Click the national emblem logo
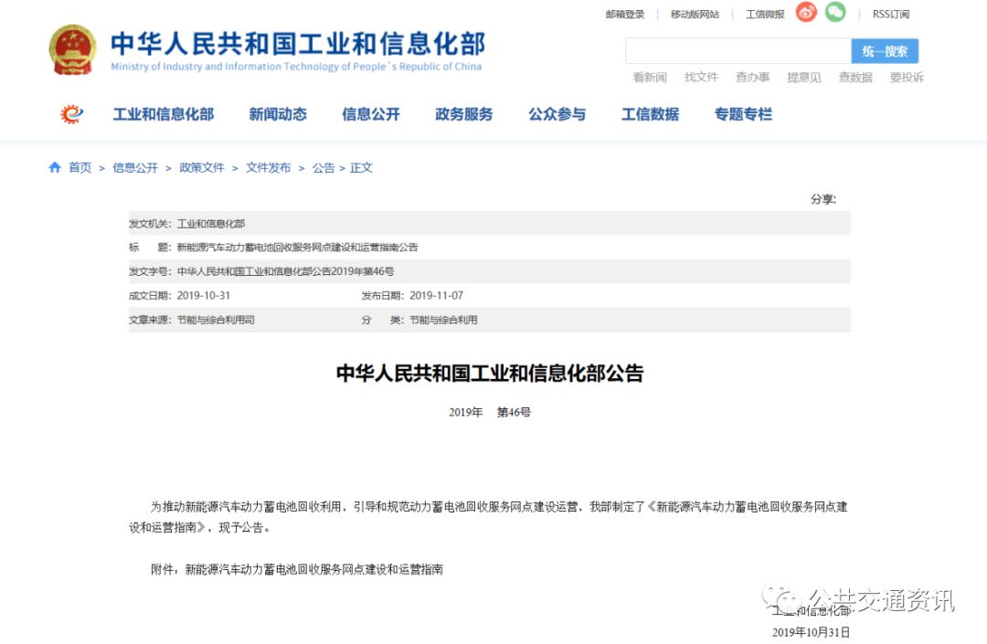Screen dimensions: 987x644 [x=72, y=49]
